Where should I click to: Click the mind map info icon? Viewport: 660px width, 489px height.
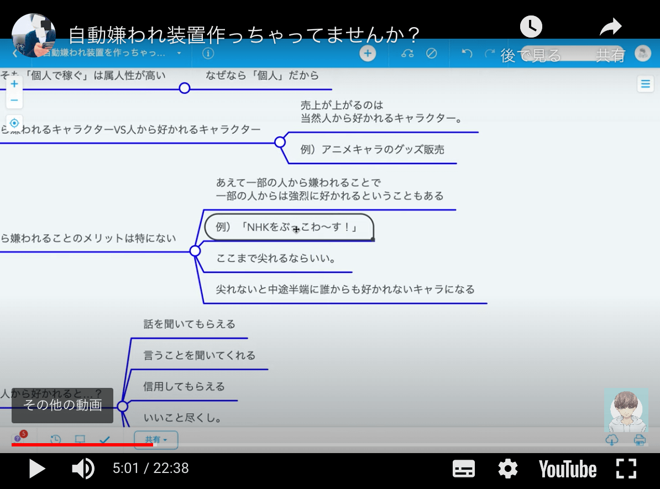208,54
